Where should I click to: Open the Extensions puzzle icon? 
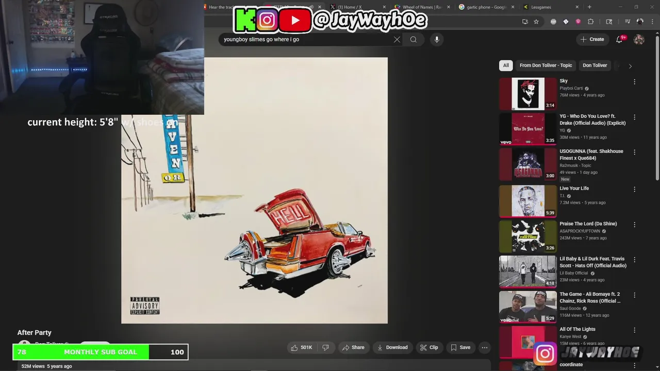coord(591,22)
